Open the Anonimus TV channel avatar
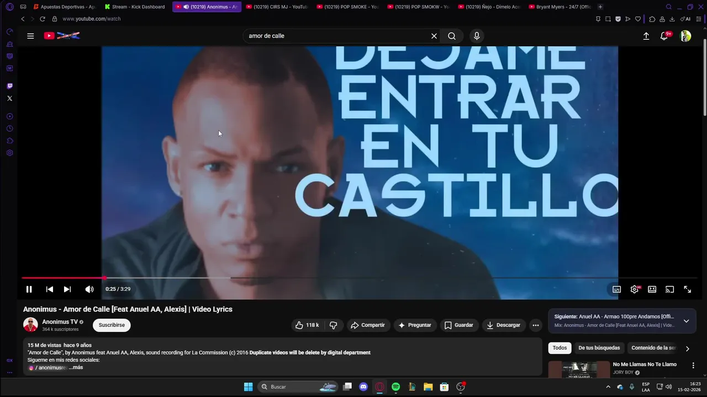 (30, 325)
